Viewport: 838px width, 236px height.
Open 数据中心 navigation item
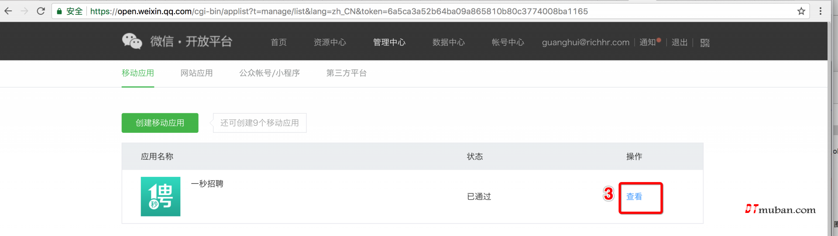(x=448, y=42)
